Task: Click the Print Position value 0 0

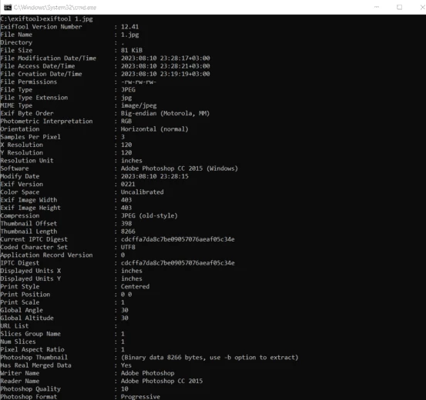Action: point(126,295)
